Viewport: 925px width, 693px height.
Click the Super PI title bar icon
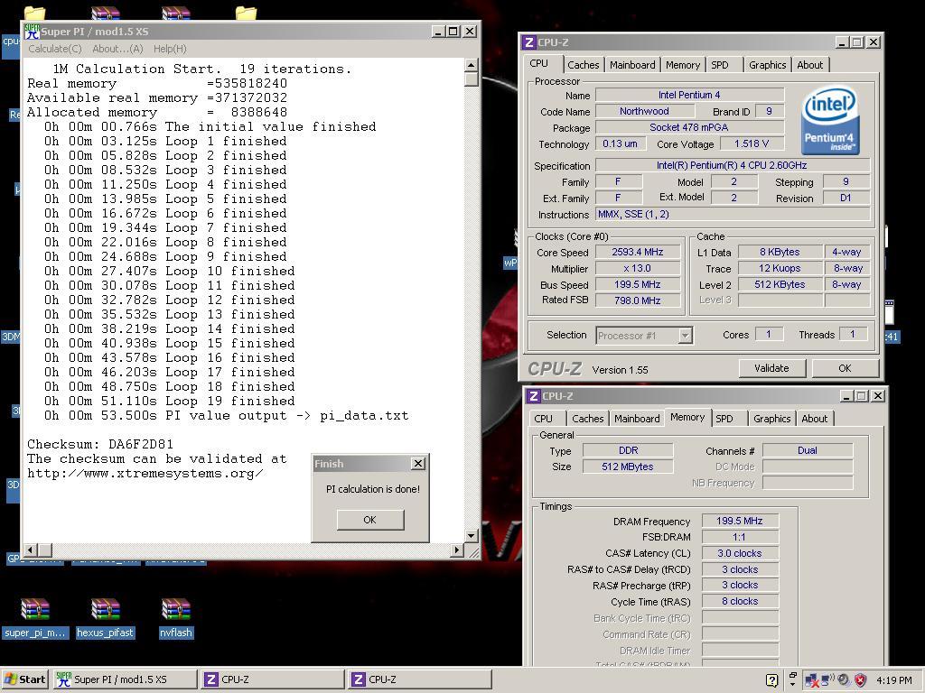point(32,32)
